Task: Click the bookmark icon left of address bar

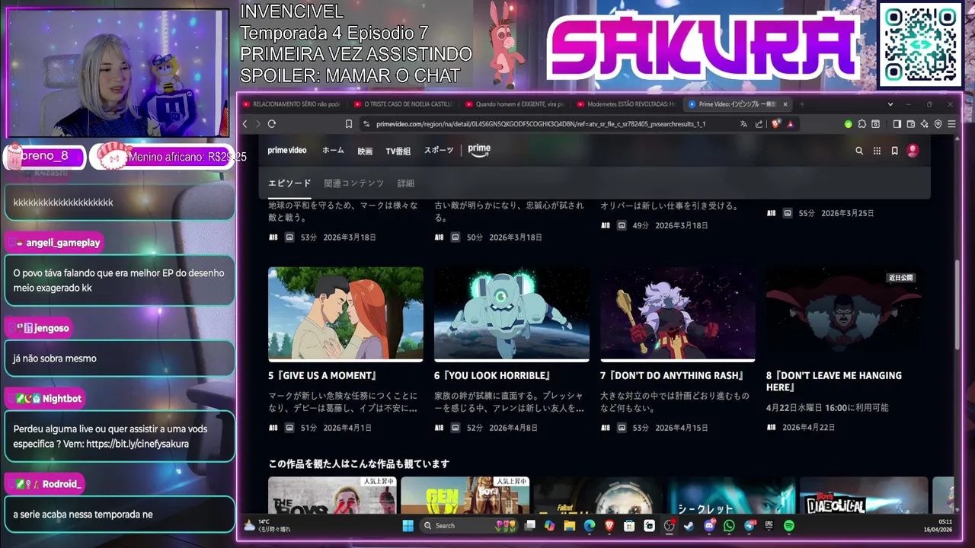Action: pyautogui.click(x=349, y=123)
